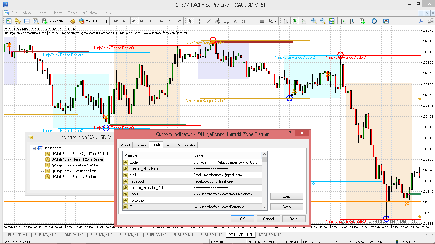The height and width of the screenshot is (244, 435).
Task: Switch chart to line chart
Action: click(303, 21)
